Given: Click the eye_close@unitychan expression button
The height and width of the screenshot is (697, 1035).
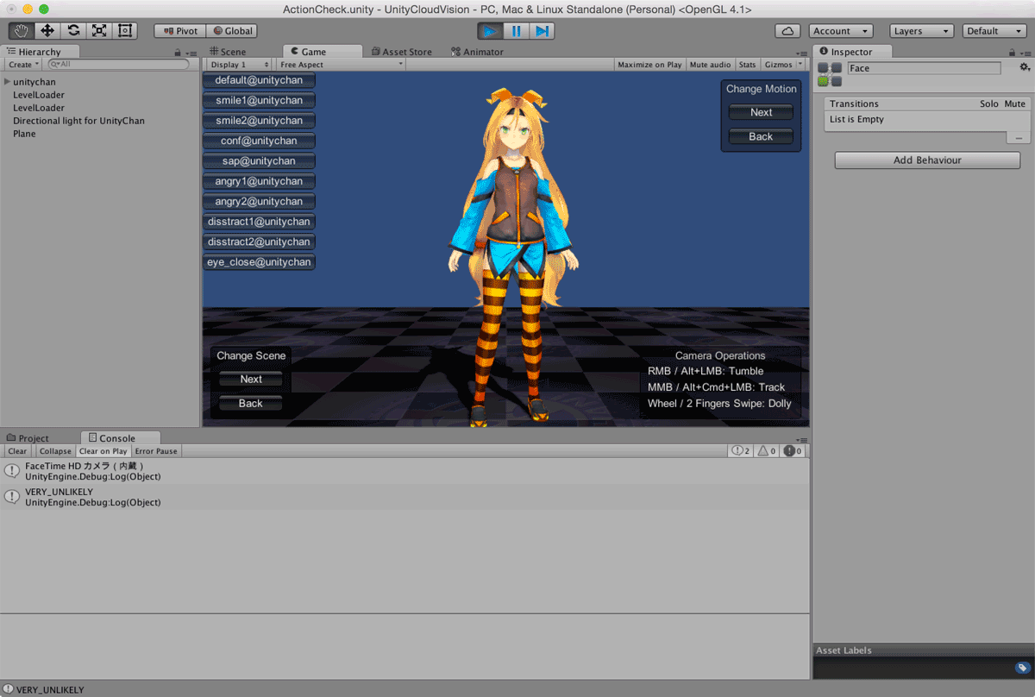Looking at the screenshot, I should 259,261.
